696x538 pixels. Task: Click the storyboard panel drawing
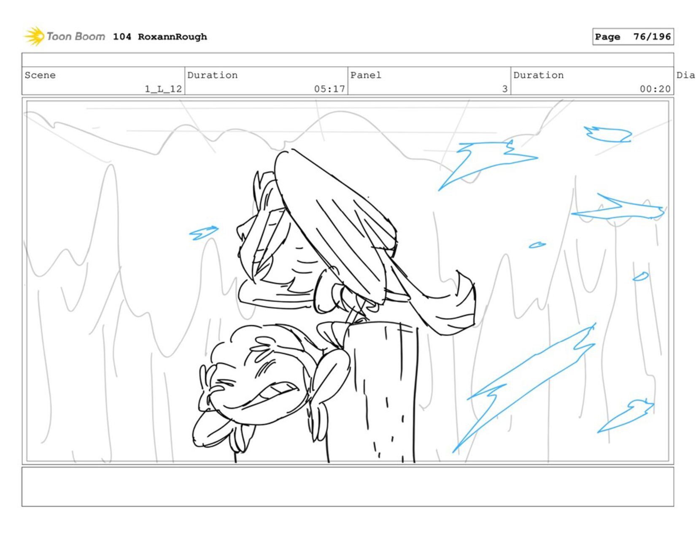pyautogui.click(x=348, y=281)
